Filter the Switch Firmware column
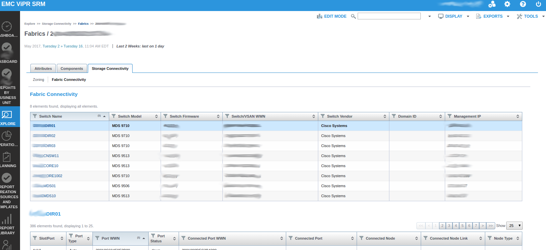 click(x=165, y=116)
